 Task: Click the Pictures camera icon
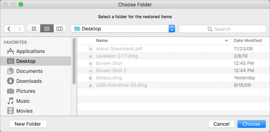point(10,91)
